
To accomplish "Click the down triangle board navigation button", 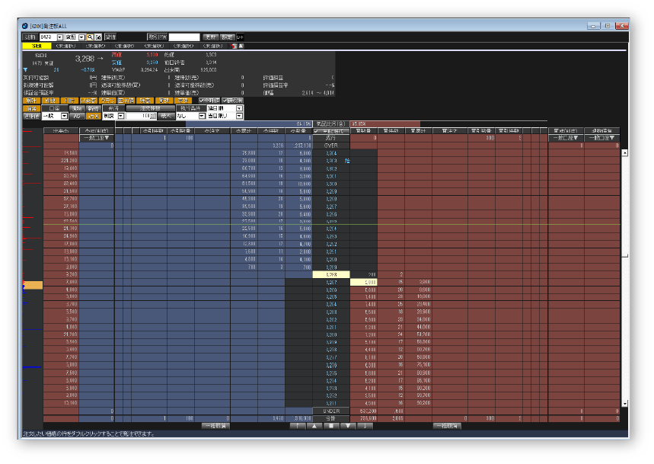I will tap(348, 426).
